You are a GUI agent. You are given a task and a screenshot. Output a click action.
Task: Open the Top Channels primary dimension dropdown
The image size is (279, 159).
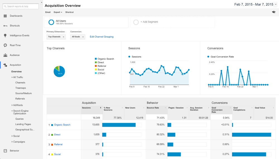pos(56,37)
